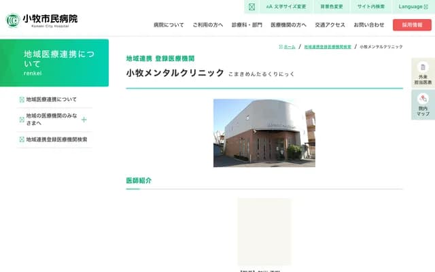Expand 地域の医療機関のみなさまへ with plus icon
The image size is (435, 272).
84,120
